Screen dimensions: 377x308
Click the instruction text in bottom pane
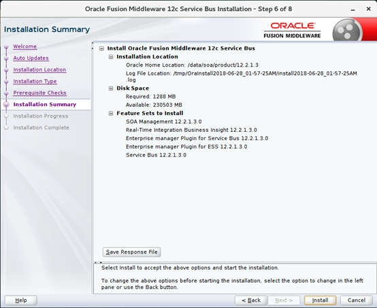(232, 277)
